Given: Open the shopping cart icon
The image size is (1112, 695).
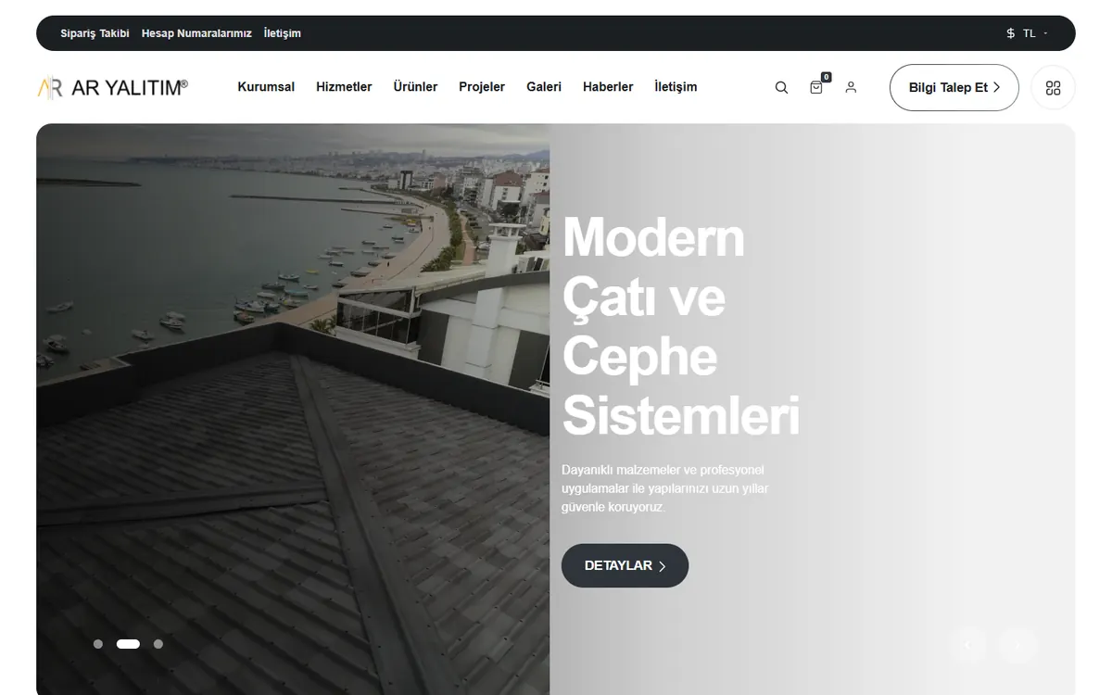Looking at the screenshot, I should coord(816,87).
